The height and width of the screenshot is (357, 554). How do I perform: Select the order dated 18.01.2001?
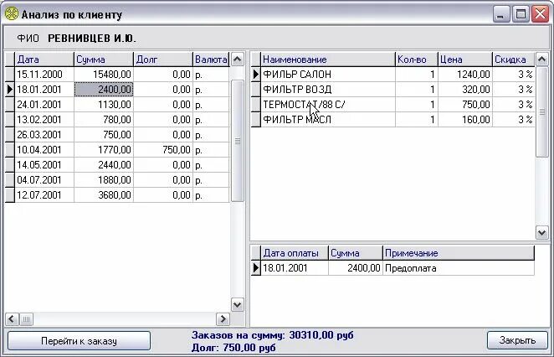point(117,90)
